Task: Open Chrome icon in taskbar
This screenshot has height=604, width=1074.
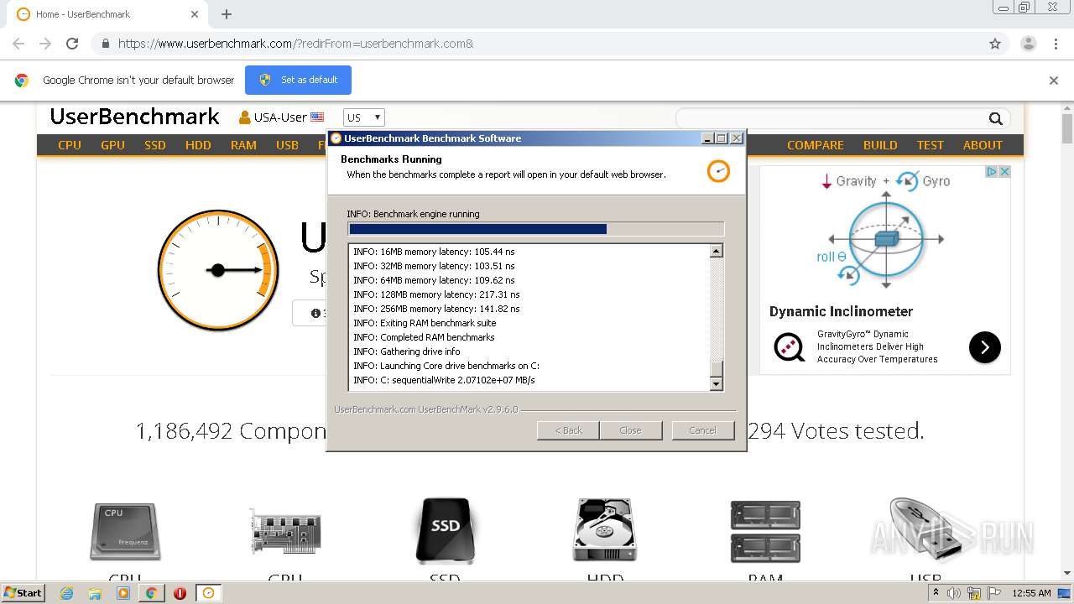Action: pos(151,593)
